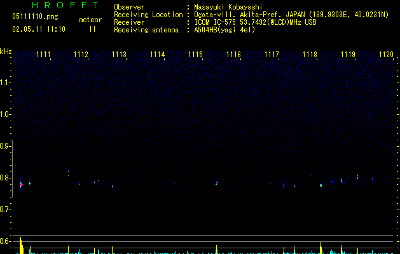Click time axis label 1116

pyautogui.click(x=233, y=55)
